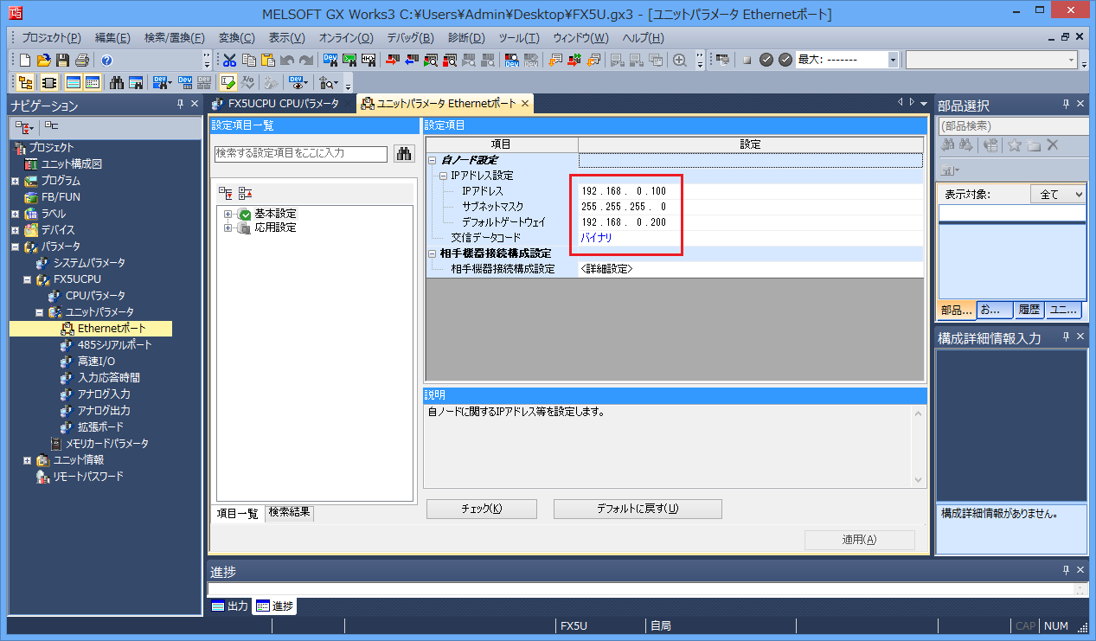Click the デフォルトに戻す(U) button
1096x641 pixels.
[637, 509]
